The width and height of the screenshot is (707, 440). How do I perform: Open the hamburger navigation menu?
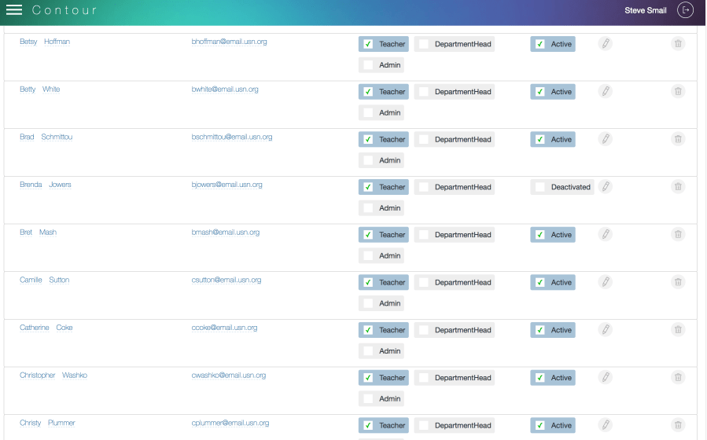tap(14, 10)
